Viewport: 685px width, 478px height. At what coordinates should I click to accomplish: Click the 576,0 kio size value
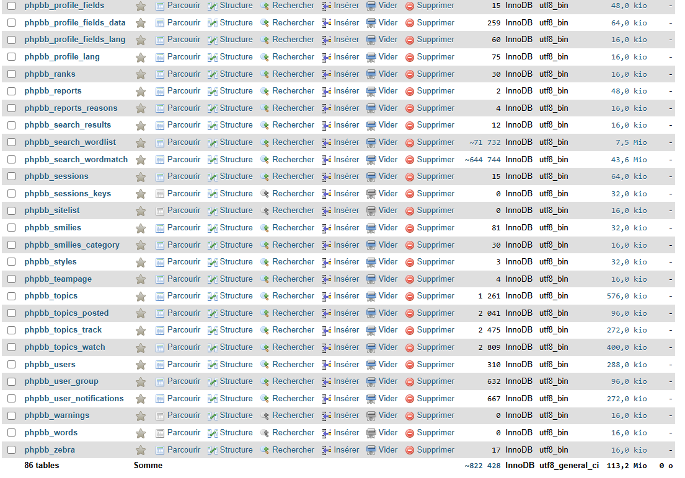tap(627, 296)
